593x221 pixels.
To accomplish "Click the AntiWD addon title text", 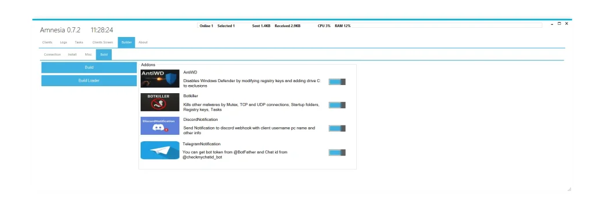I will (x=190, y=72).
